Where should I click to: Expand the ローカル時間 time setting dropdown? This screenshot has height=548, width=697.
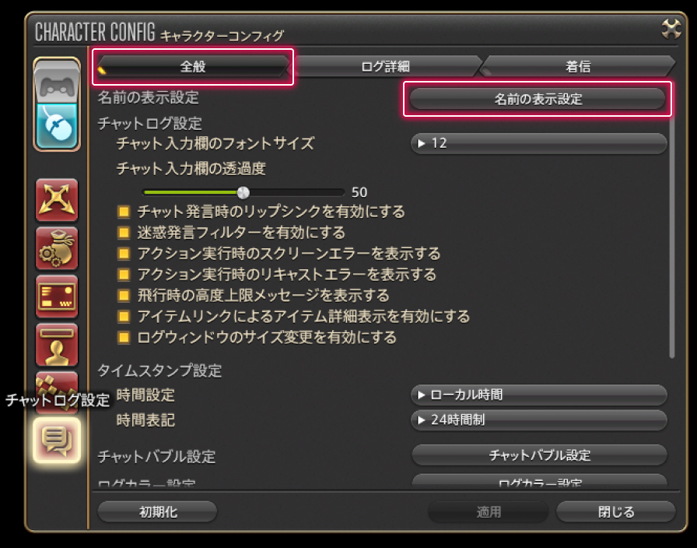(x=539, y=395)
